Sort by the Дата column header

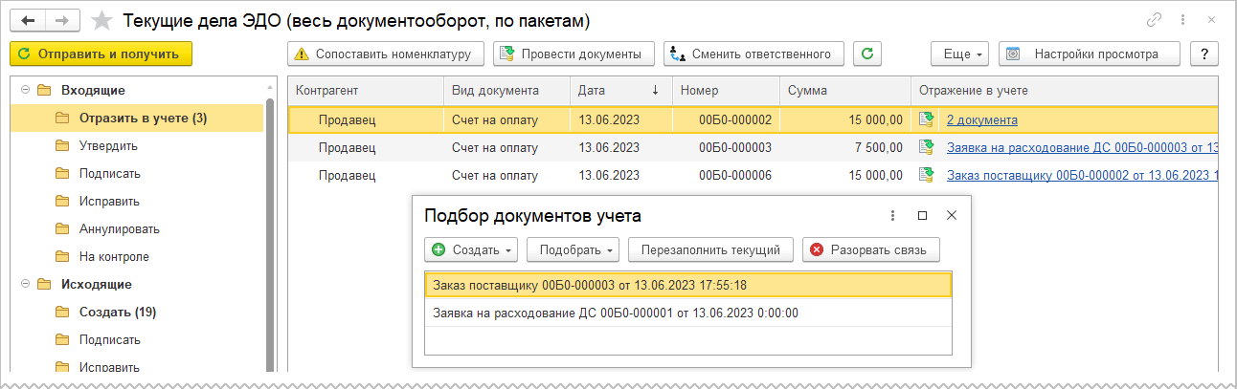point(618,91)
